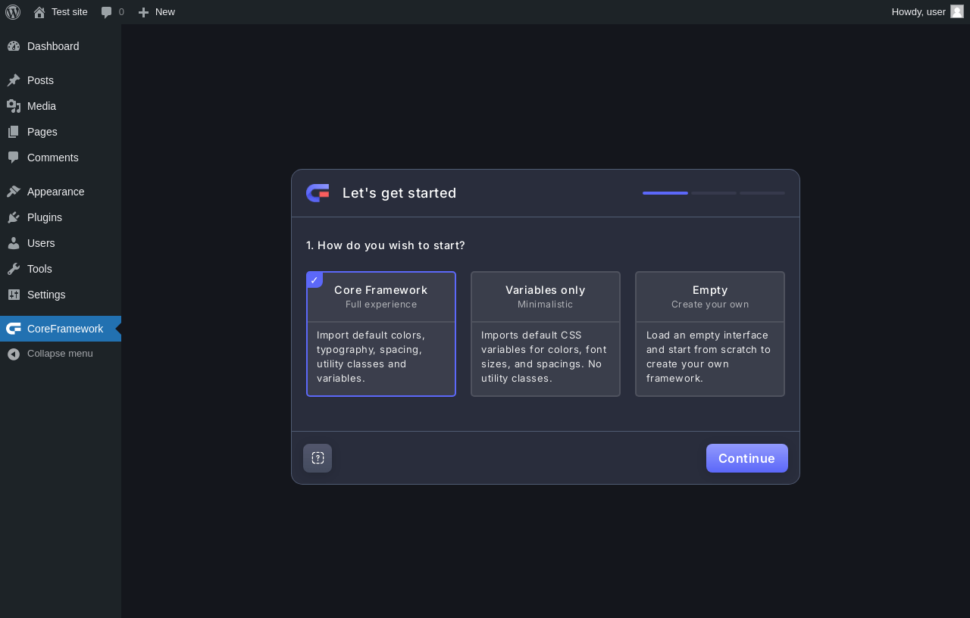Open the Appearance menu item

55,192
